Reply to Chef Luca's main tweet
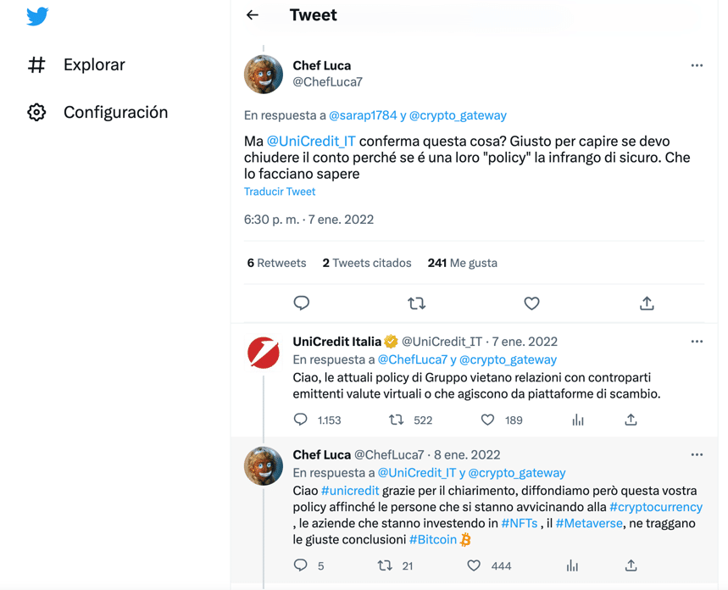 tap(302, 303)
